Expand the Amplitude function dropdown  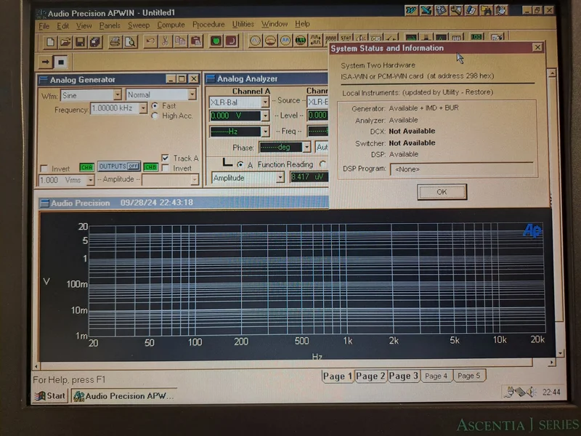coord(280,177)
